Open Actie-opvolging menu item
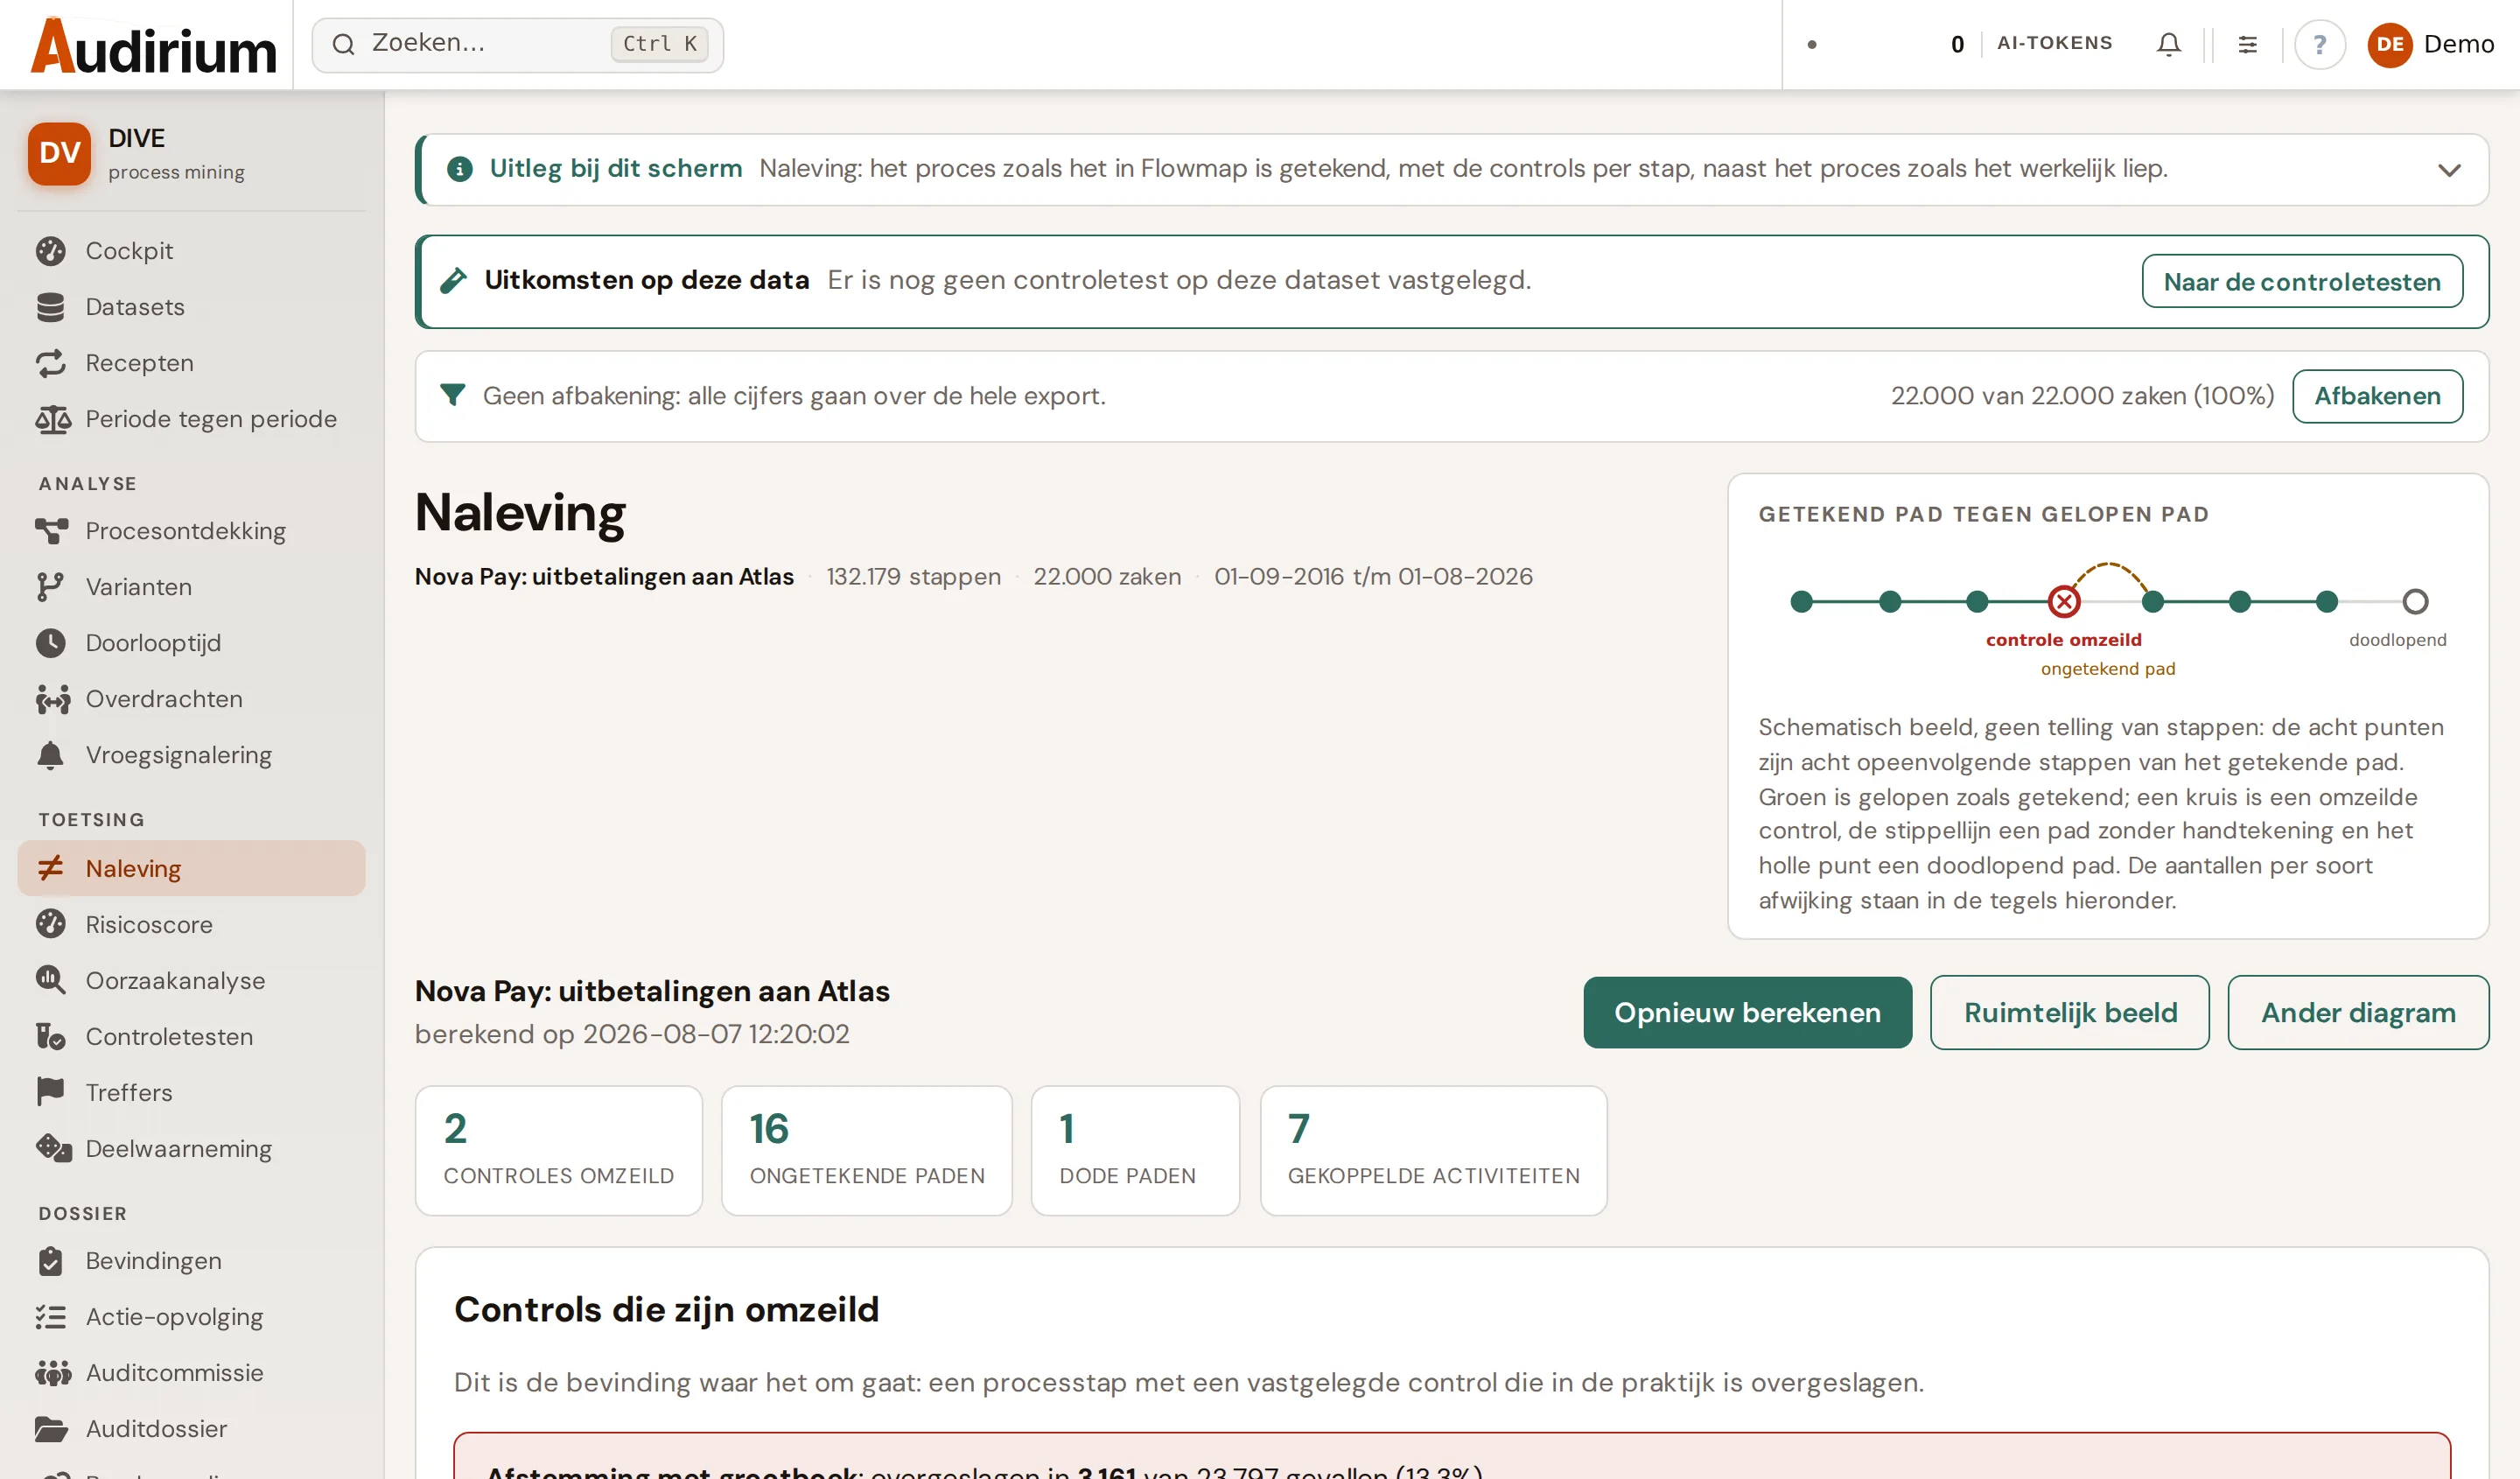2520x1479 pixels. coord(191,1316)
